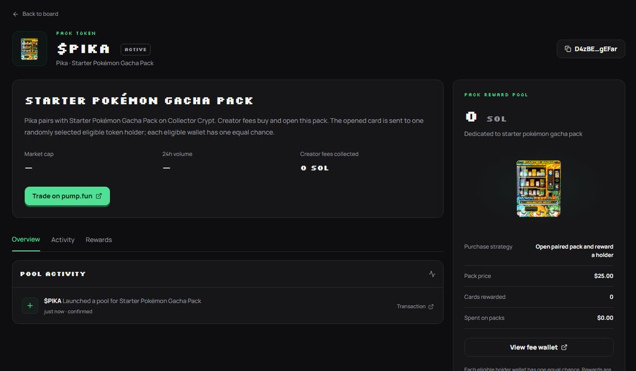
Task: Click the 'just now · confirmed' timestamp
Action: (68, 312)
